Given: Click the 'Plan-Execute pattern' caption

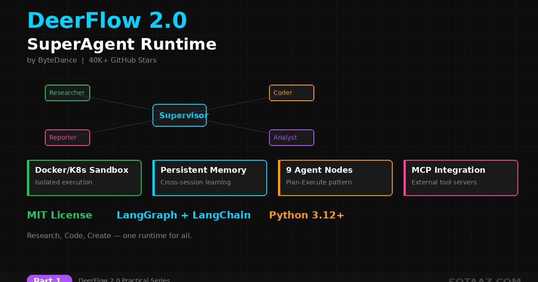Looking at the screenshot, I should (x=319, y=183).
